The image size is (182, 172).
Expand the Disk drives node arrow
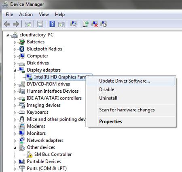click(x=15, y=64)
